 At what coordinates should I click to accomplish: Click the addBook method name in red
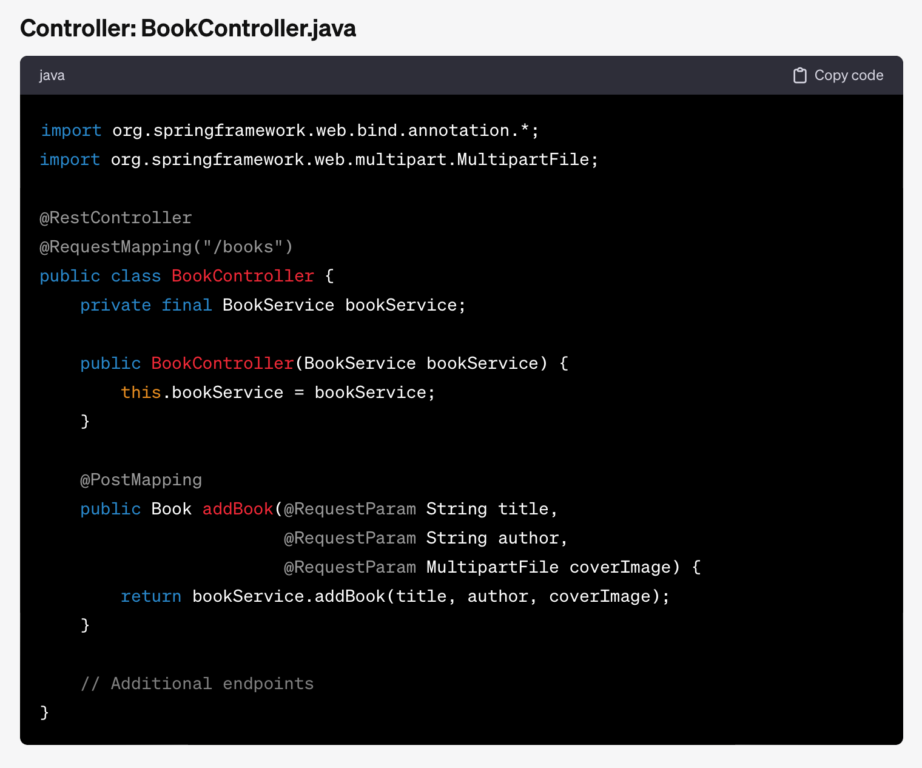coord(238,509)
